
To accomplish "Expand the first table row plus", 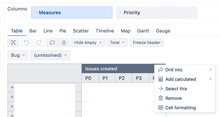I will tap(12, 88).
